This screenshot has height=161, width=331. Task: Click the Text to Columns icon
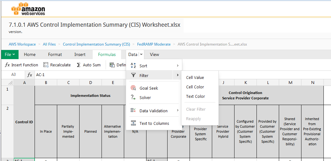tap(133, 123)
